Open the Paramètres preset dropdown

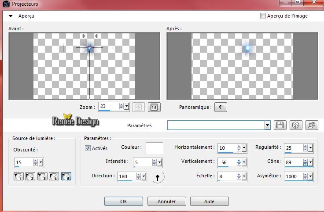click(x=267, y=125)
